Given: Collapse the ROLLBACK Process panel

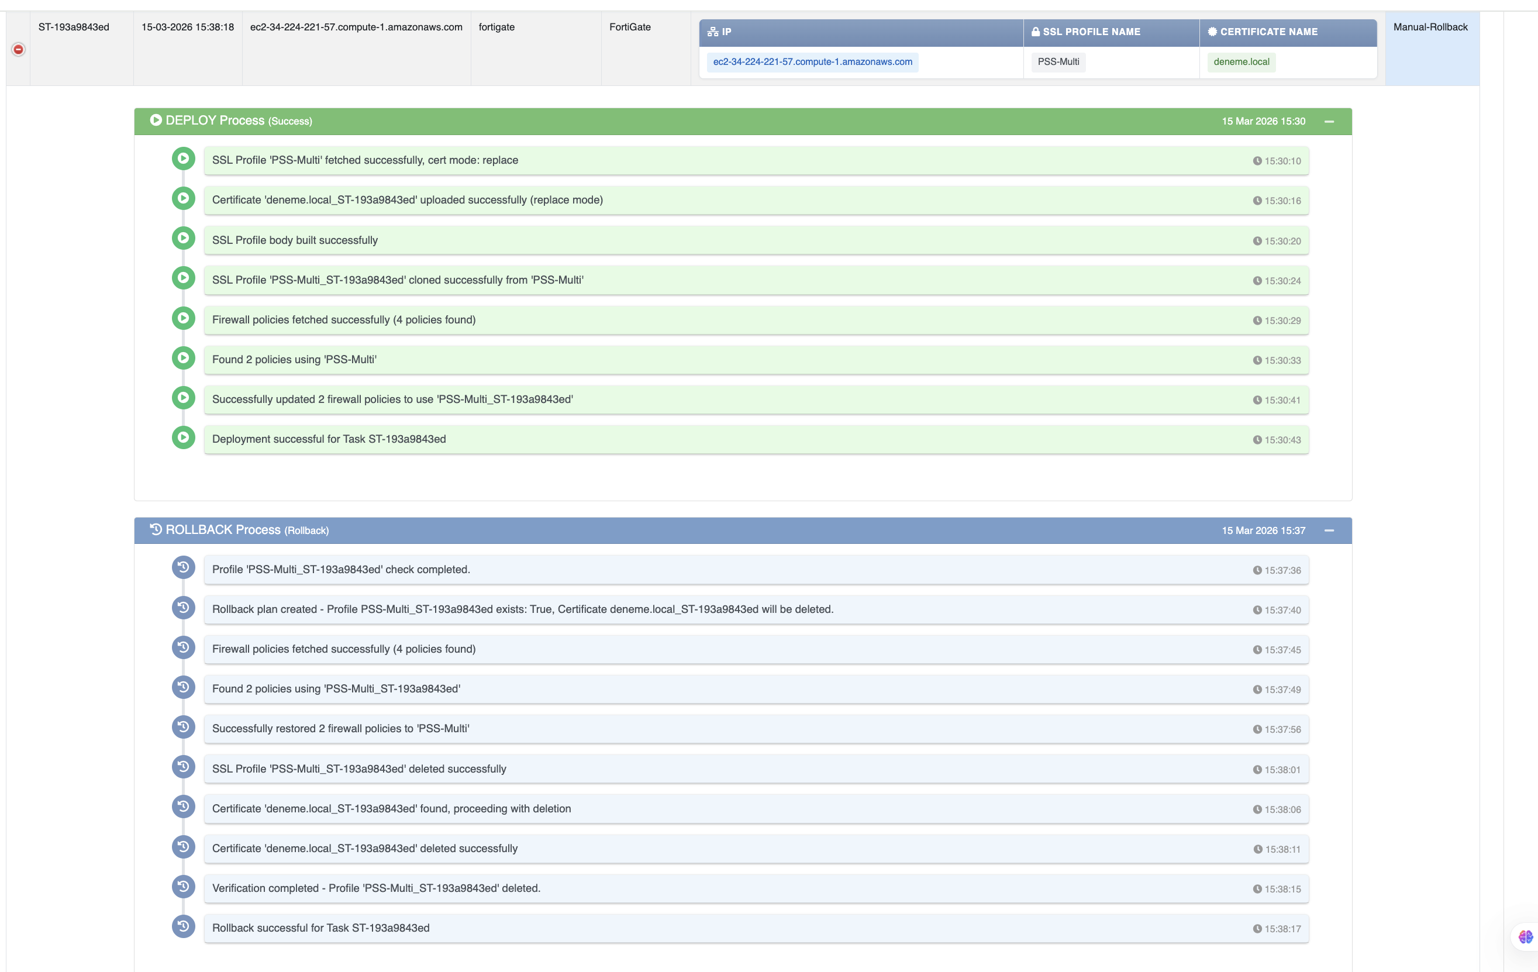Looking at the screenshot, I should (x=1329, y=530).
